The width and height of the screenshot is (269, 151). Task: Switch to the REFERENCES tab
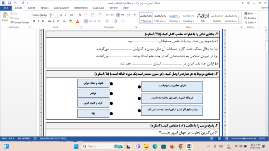pyautogui.click(x=81, y=8)
